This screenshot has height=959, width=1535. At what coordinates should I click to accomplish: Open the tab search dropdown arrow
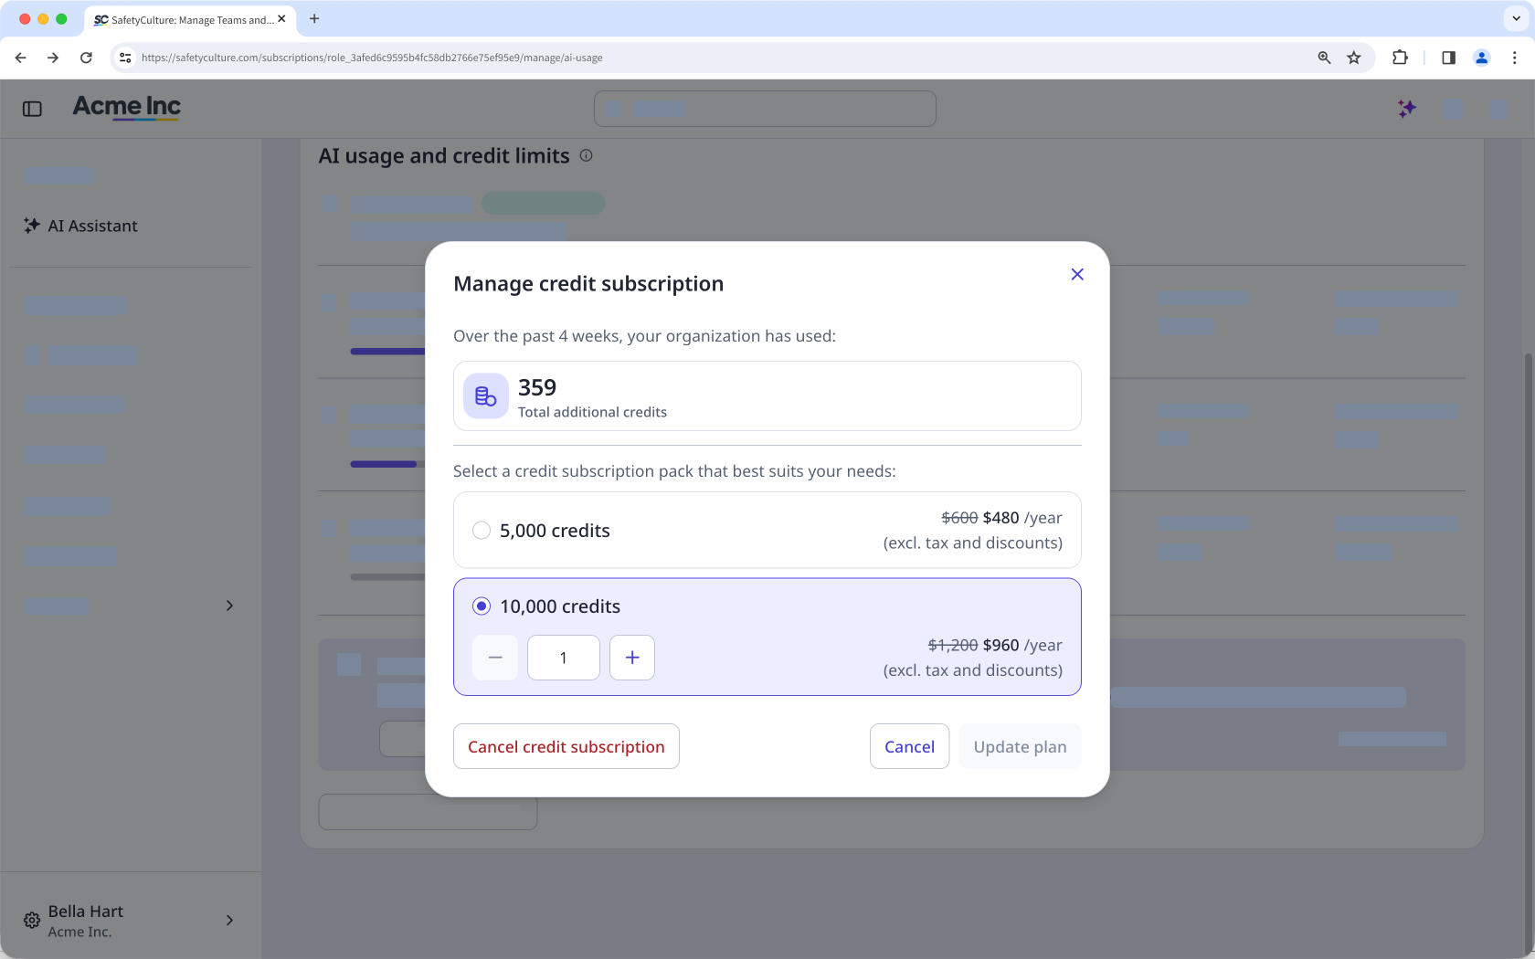pos(1516,18)
